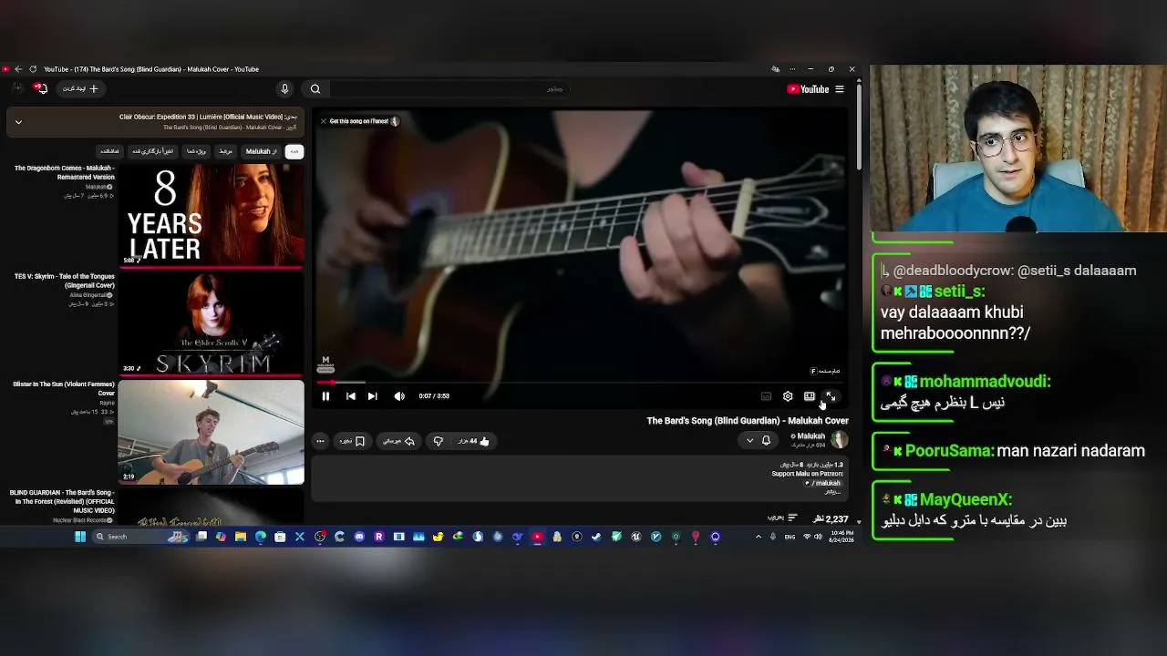Dislike the video with thumbs down
This screenshot has width=1167, height=656.
[x=439, y=441]
